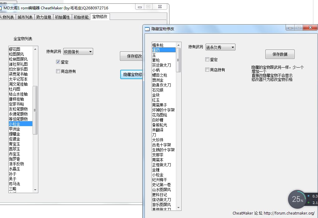Click the 保存修改 button
Viewport: 318px width, 218px height.
tap(131, 56)
